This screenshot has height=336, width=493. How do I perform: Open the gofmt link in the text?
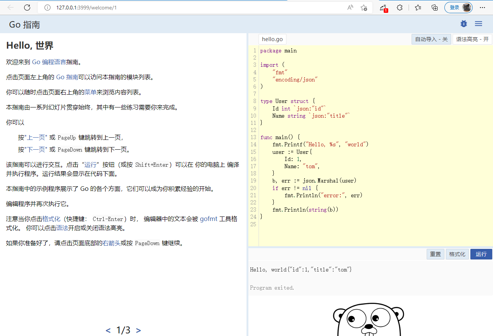208,219
